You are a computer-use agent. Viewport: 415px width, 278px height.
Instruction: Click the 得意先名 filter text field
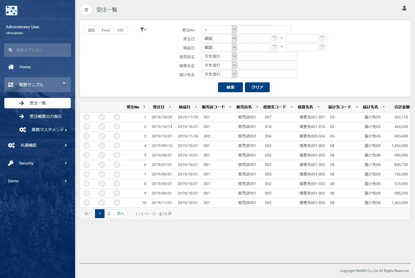click(267, 65)
